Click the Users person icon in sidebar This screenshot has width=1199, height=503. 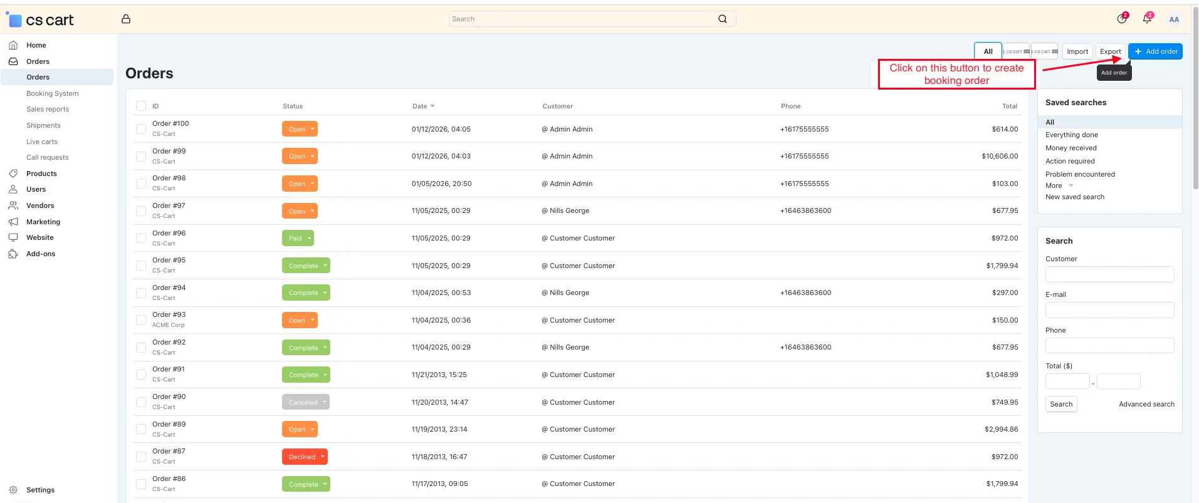(x=13, y=189)
